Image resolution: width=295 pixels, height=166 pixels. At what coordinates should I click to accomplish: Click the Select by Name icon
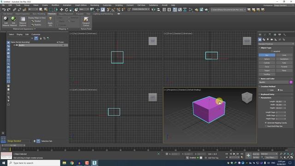pyautogui.click(x=46, y=10)
